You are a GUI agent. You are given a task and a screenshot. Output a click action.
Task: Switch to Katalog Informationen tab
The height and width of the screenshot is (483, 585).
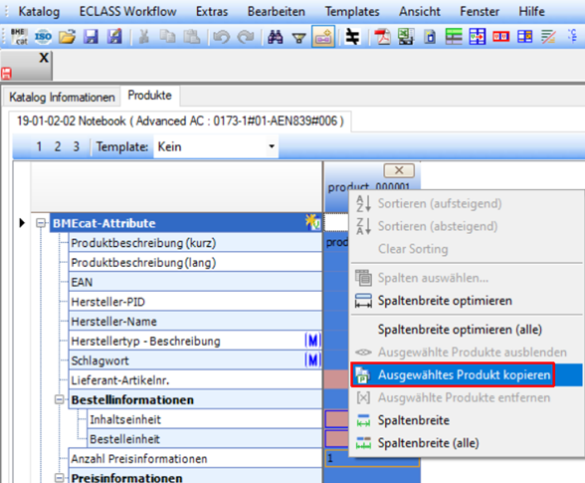(62, 98)
